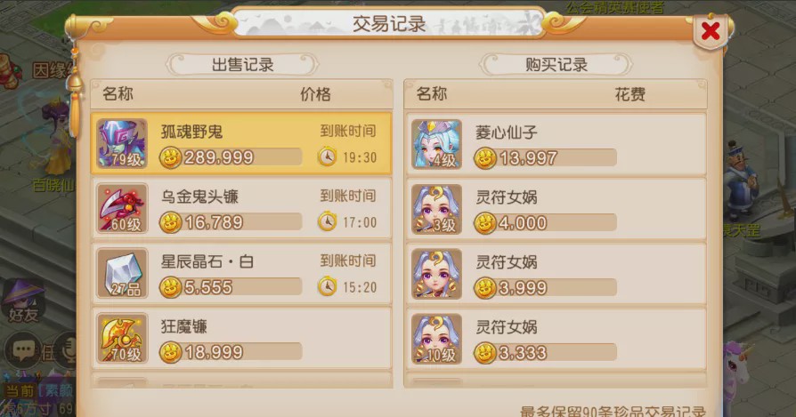This screenshot has height=417, width=796.
Task: Open the chat bubble icon
Action: click(x=23, y=349)
